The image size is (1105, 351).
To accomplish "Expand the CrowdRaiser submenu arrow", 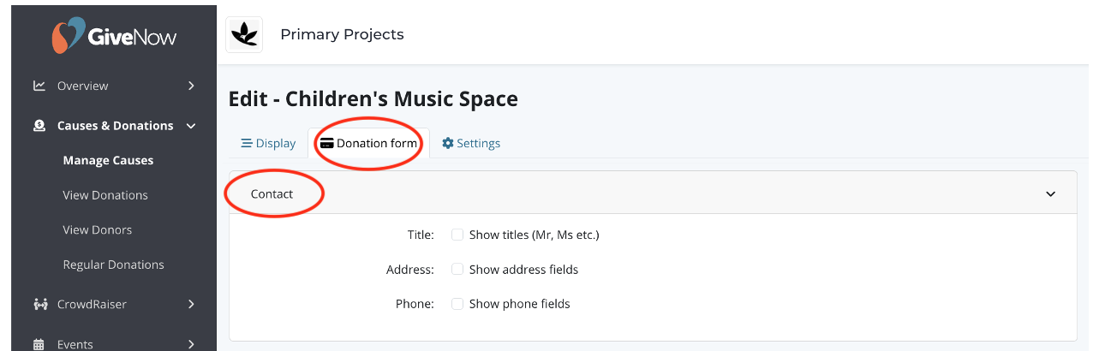I will [191, 304].
